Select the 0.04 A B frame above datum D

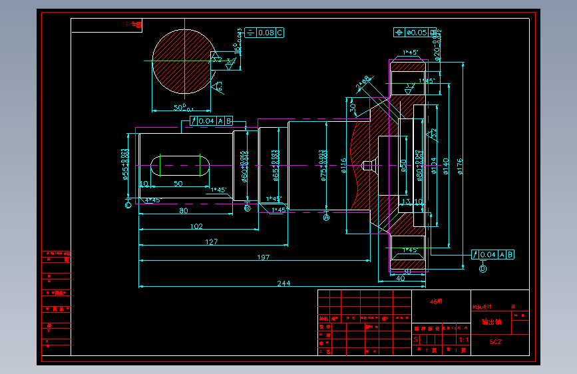tap(492, 254)
